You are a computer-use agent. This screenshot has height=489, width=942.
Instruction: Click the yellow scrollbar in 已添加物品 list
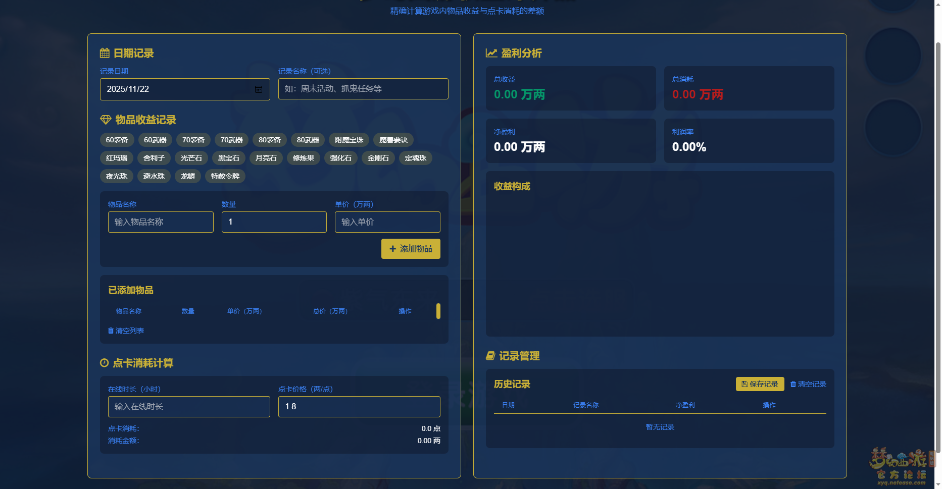pyautogui.click(x=438, y=311)
